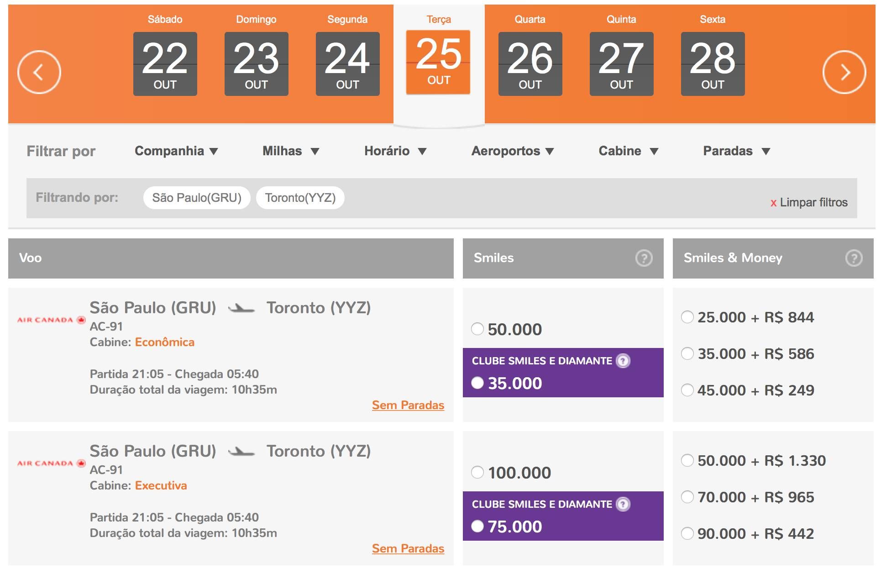
Task: Select Clube Smiles 75.000 miles option
Action: tap(477, 526)
